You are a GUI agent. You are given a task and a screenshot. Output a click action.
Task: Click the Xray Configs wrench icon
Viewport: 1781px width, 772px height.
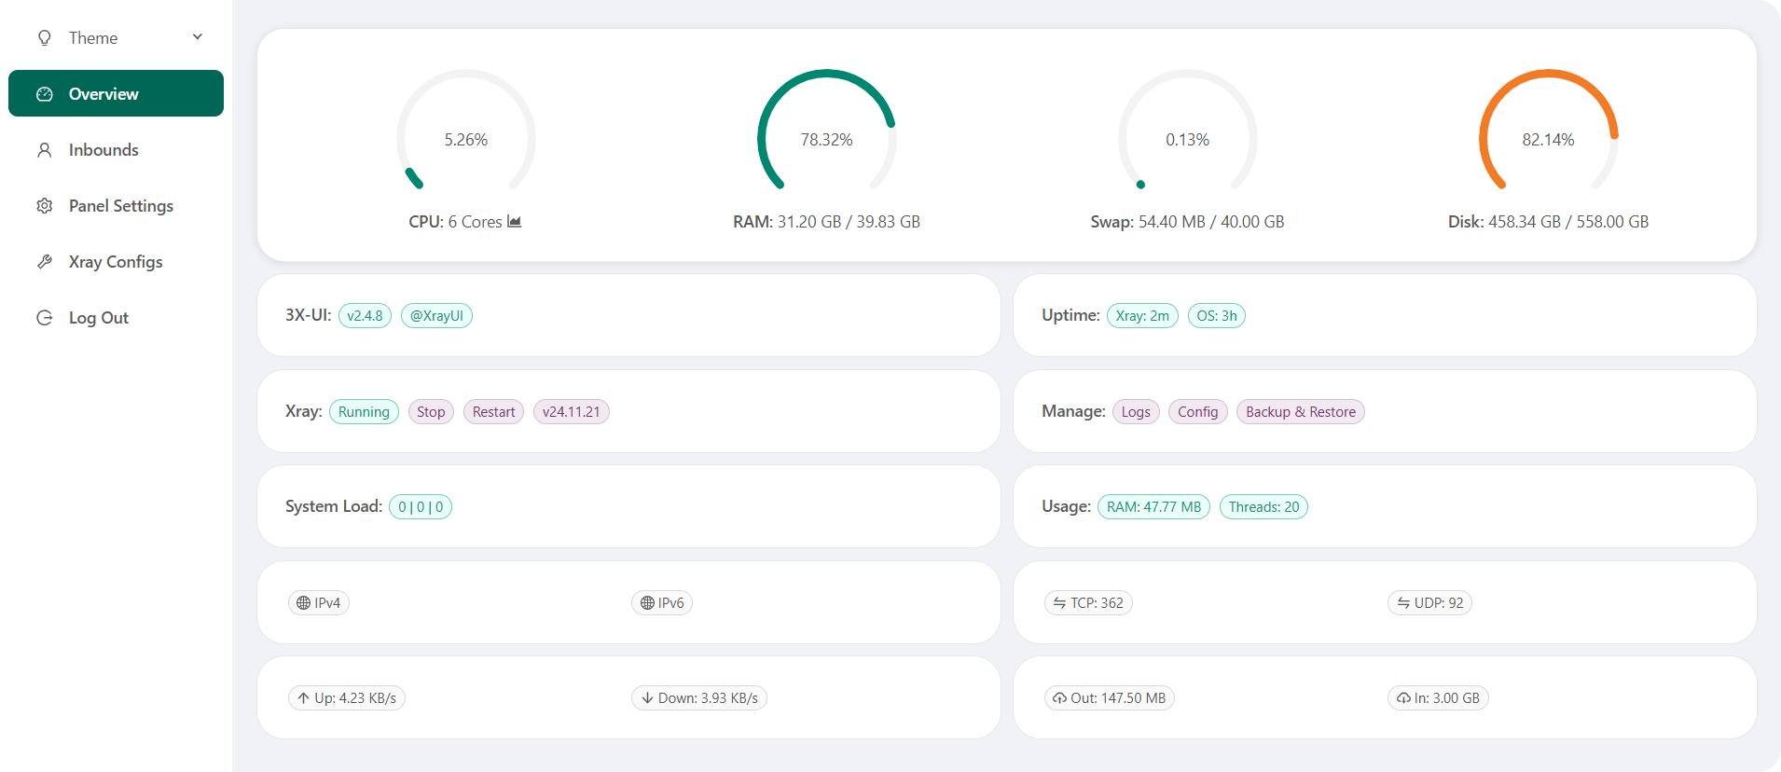(x=45, y=262)
